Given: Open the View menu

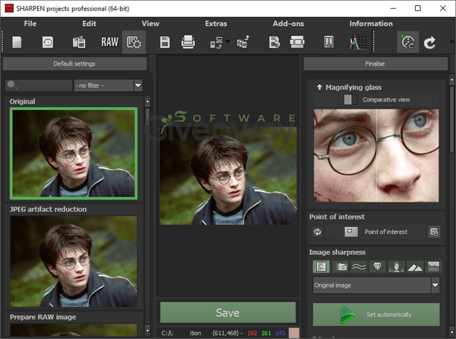Looking at the screenshot, I should (150, 24).
